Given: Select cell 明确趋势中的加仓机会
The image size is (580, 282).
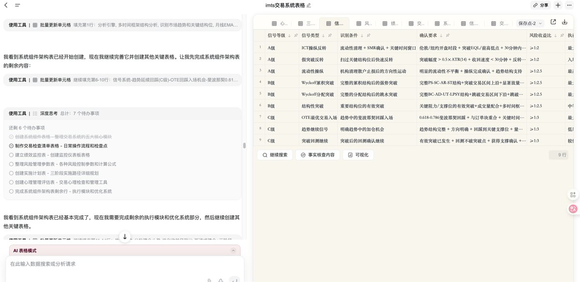Looking at the screenshot, I should point(377,129).
